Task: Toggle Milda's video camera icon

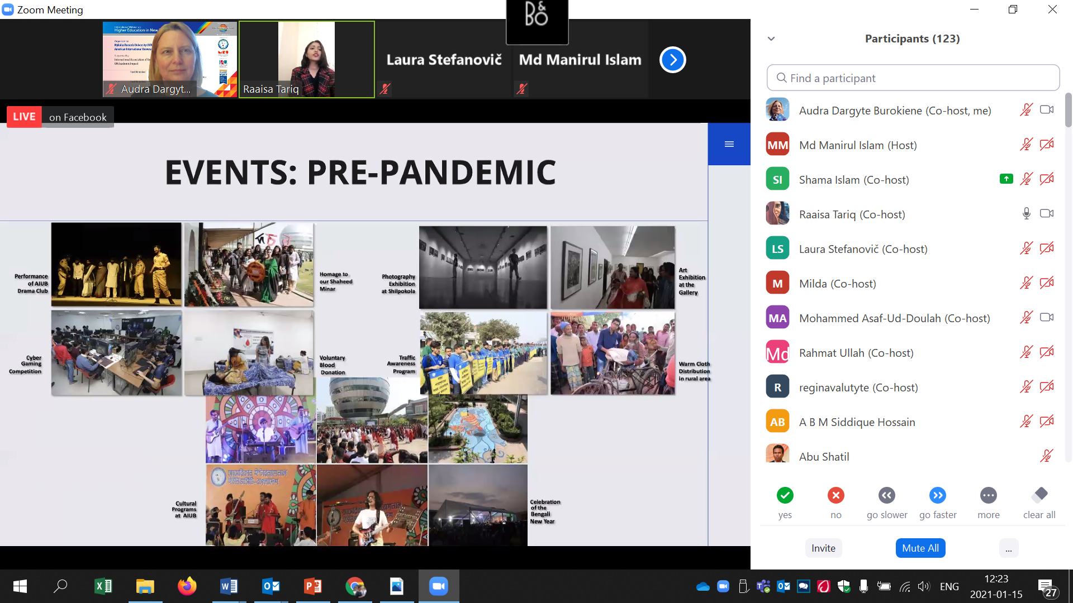Action: click(x=1047, y=283)
